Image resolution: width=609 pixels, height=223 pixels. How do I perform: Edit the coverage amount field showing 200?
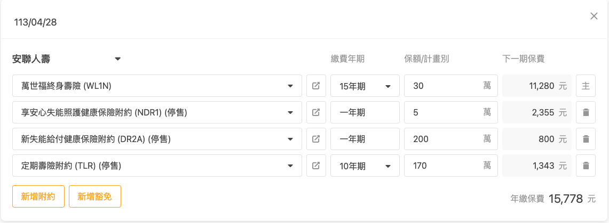(x=443, y=139)
